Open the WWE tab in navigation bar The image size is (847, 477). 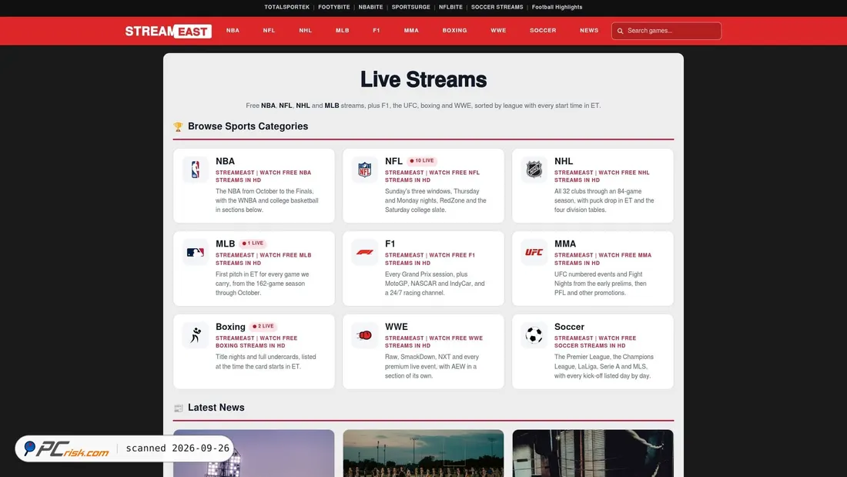498,30
